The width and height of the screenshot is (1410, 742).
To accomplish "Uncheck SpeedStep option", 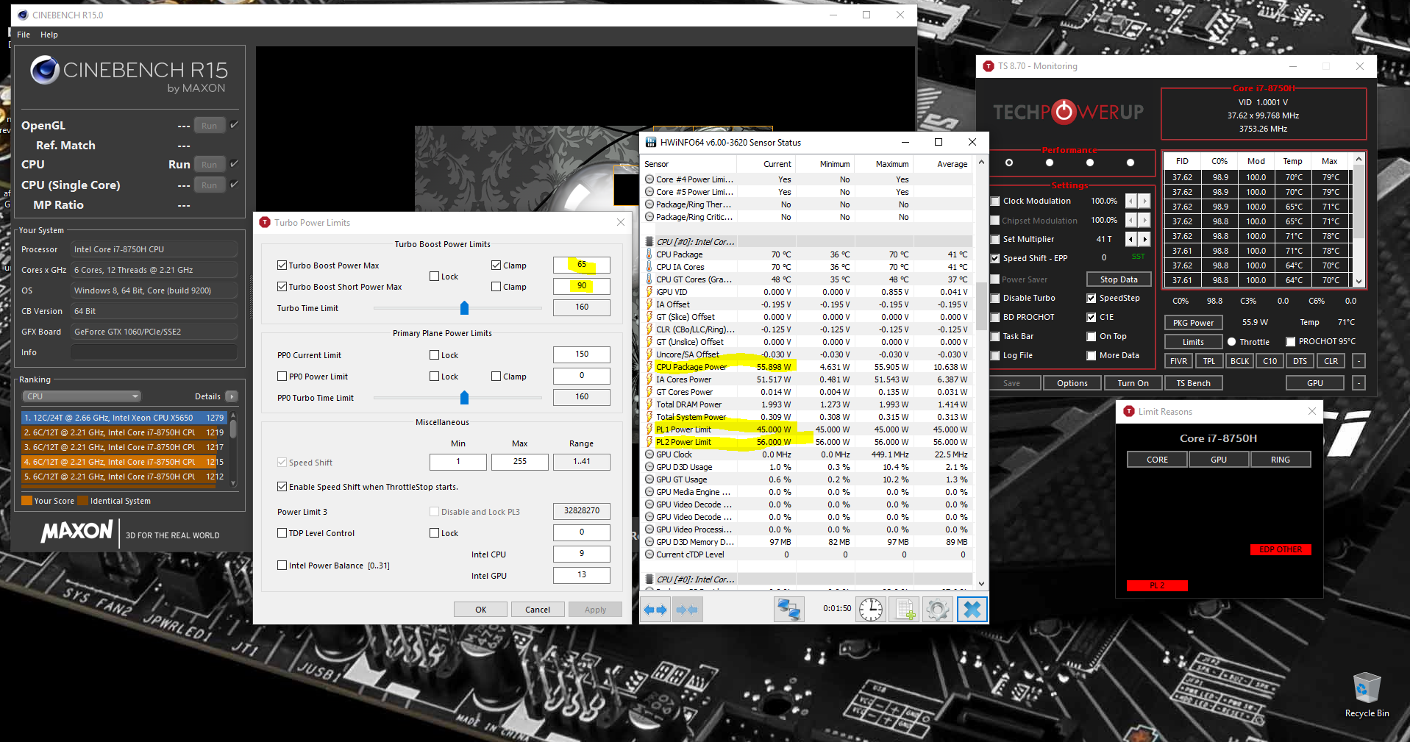I will (x=1092, y=298).
